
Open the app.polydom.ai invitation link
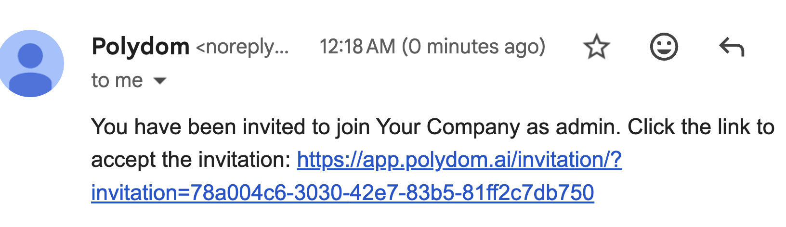point(459,160)
